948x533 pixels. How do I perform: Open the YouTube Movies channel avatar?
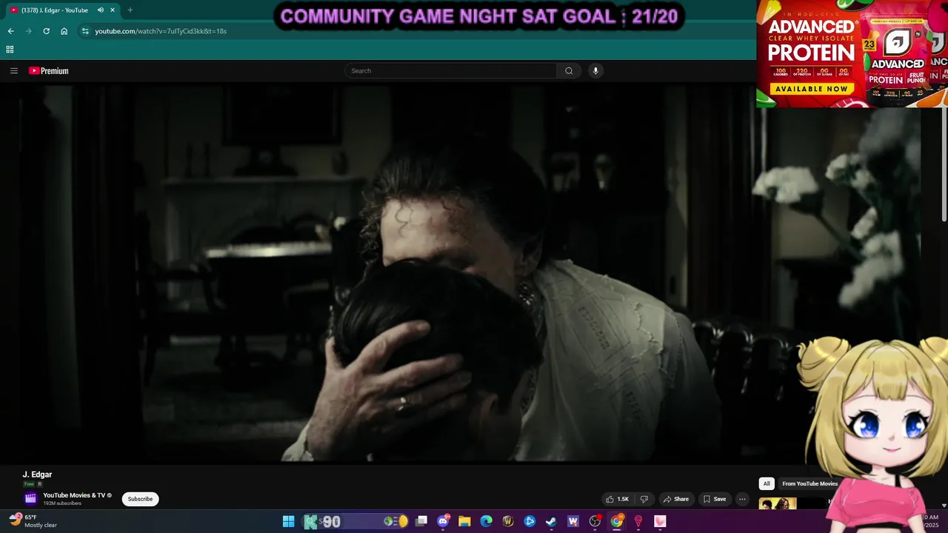30,499
